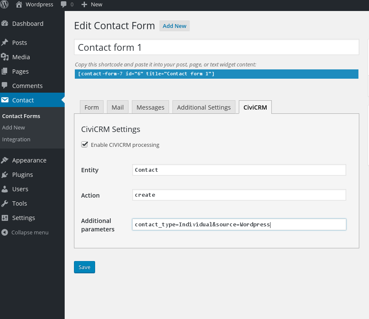Click the Comments bubble icon in sidebar
Screen dimensions: 369x319
point(5,85)
